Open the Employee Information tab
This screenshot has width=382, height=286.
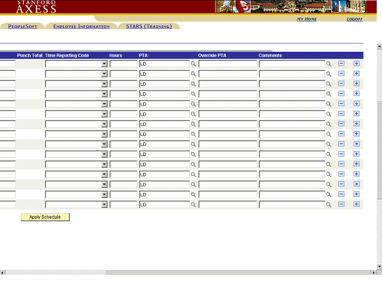81,26
